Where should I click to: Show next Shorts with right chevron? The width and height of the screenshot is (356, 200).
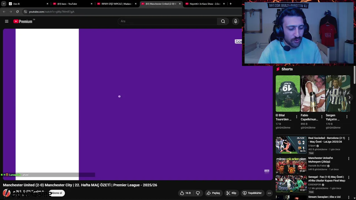pos(350,97)
